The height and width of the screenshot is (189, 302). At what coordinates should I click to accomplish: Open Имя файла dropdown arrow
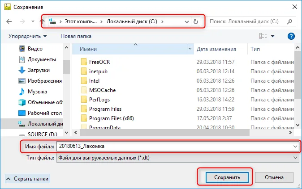point(295,147)
